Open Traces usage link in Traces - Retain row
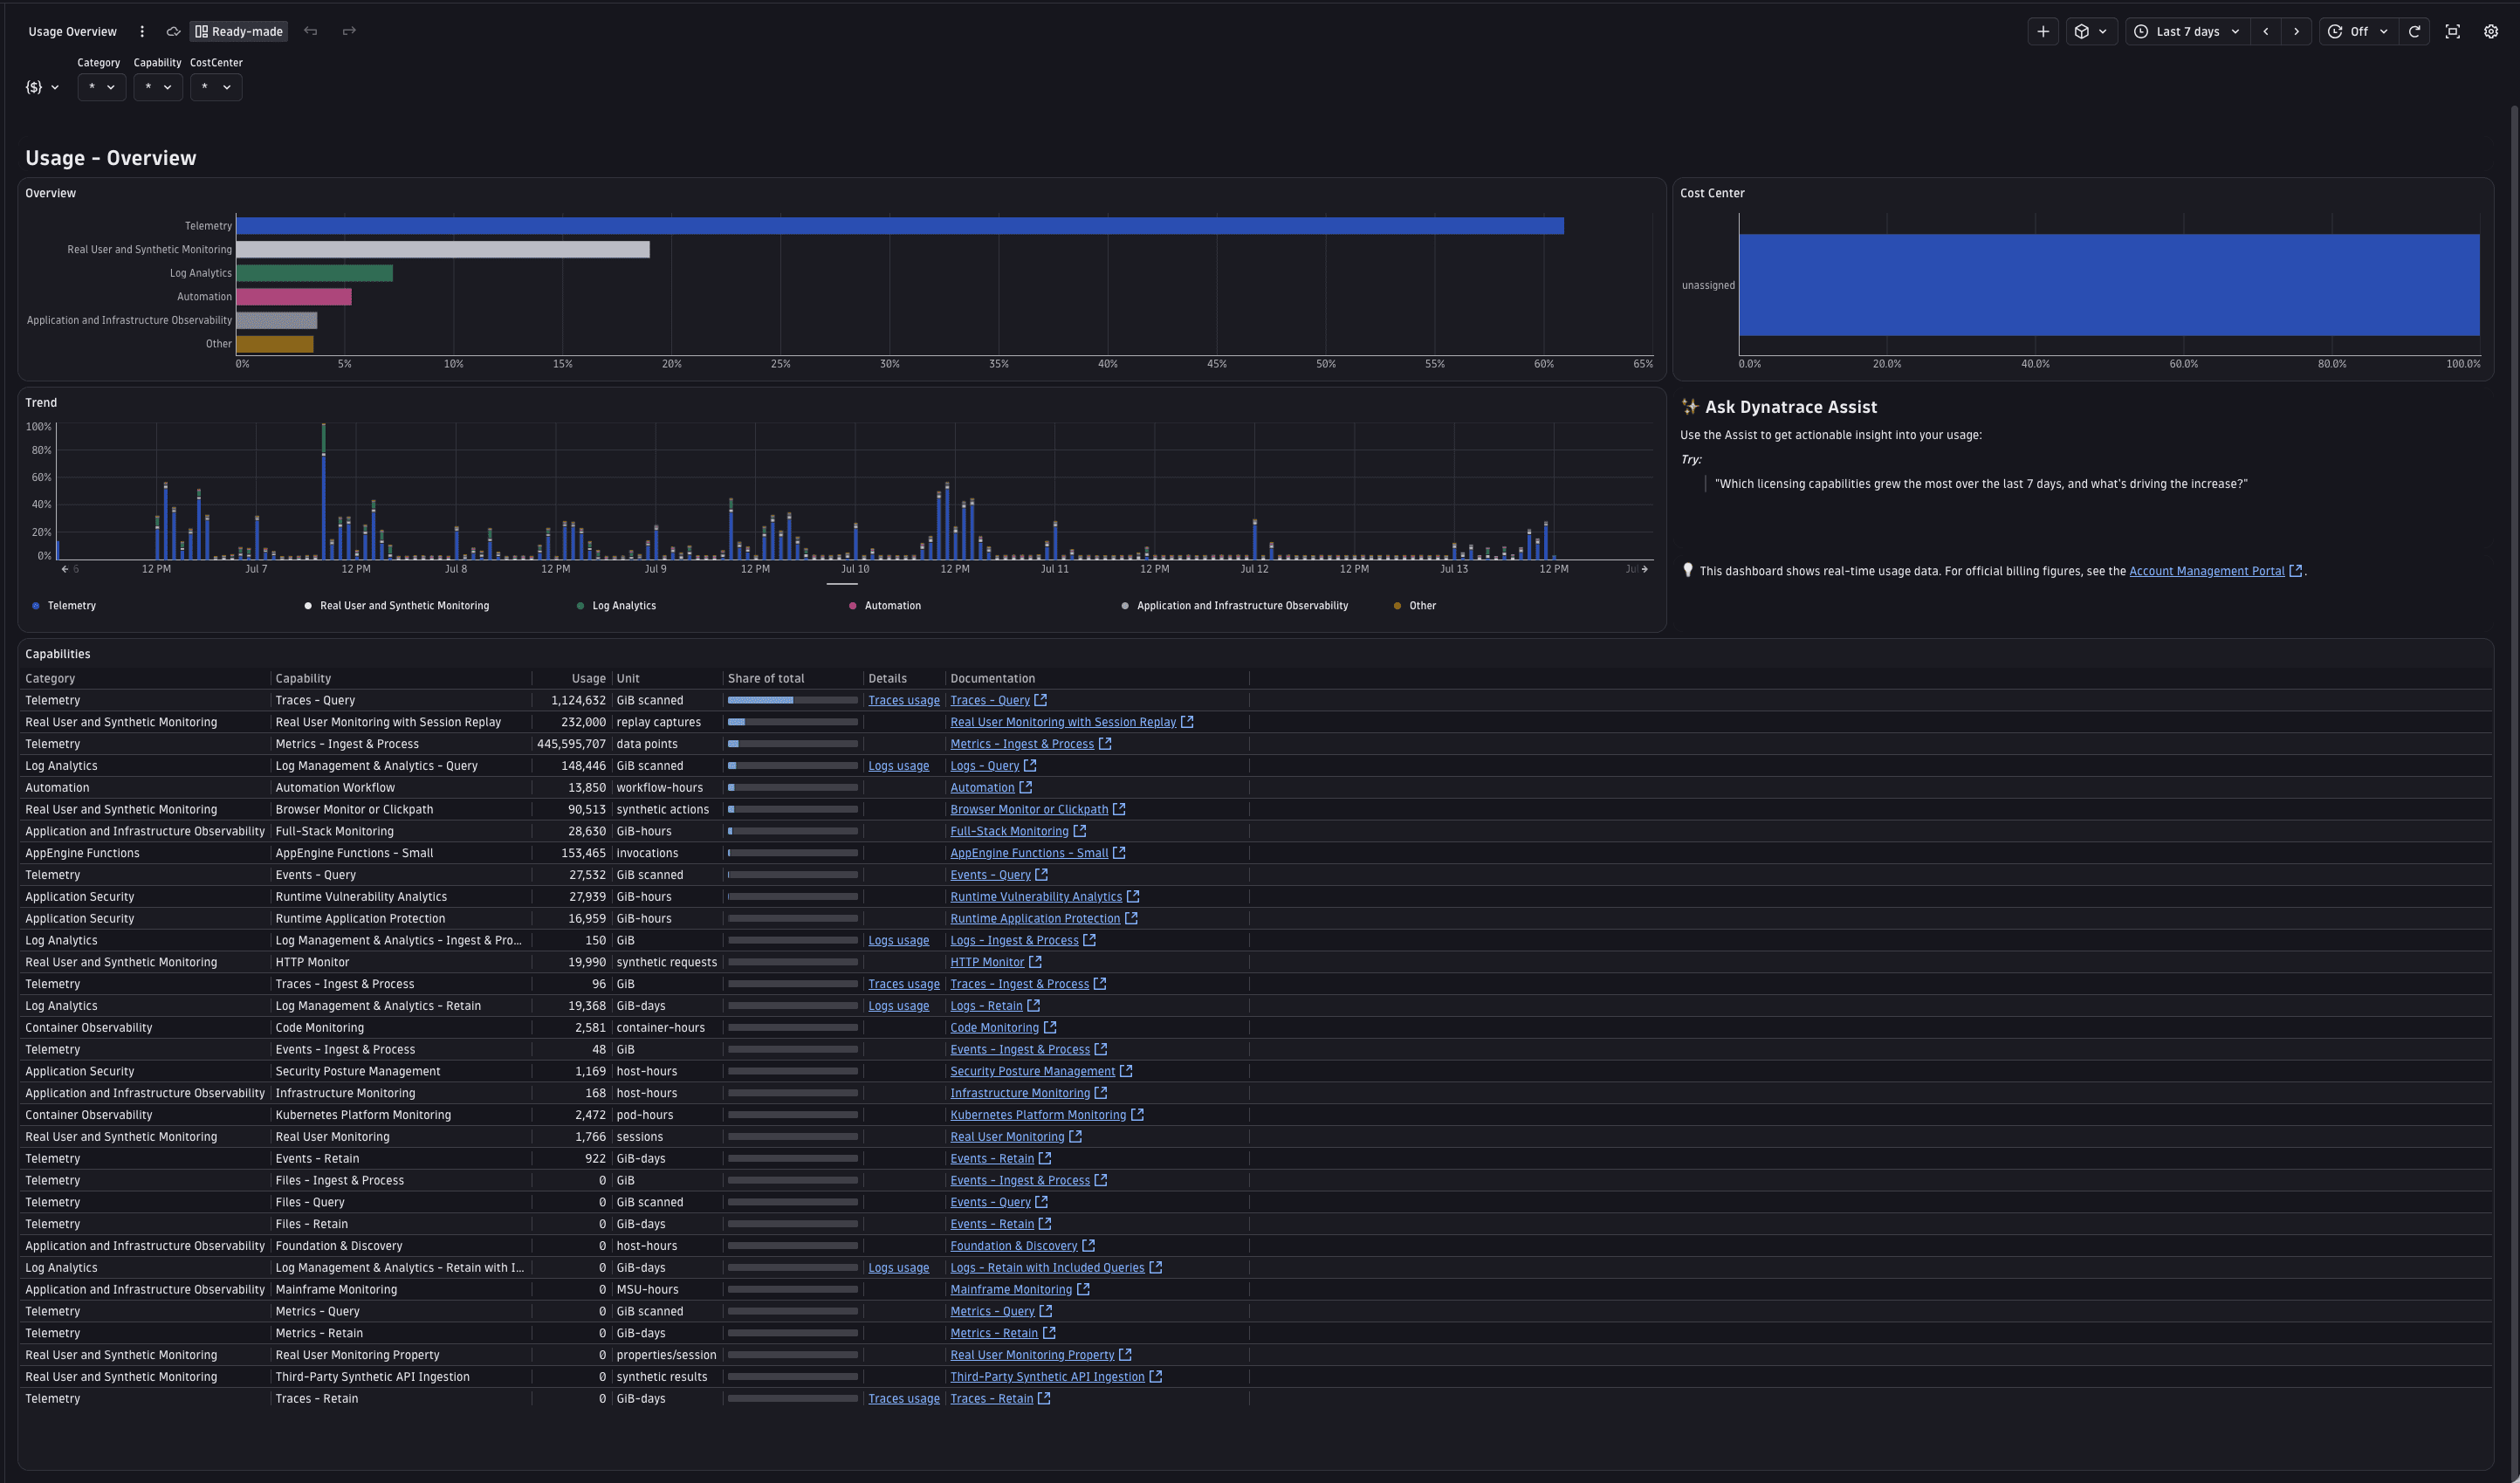Viewport: 2520px width, 1483px height. (904, 1399)
